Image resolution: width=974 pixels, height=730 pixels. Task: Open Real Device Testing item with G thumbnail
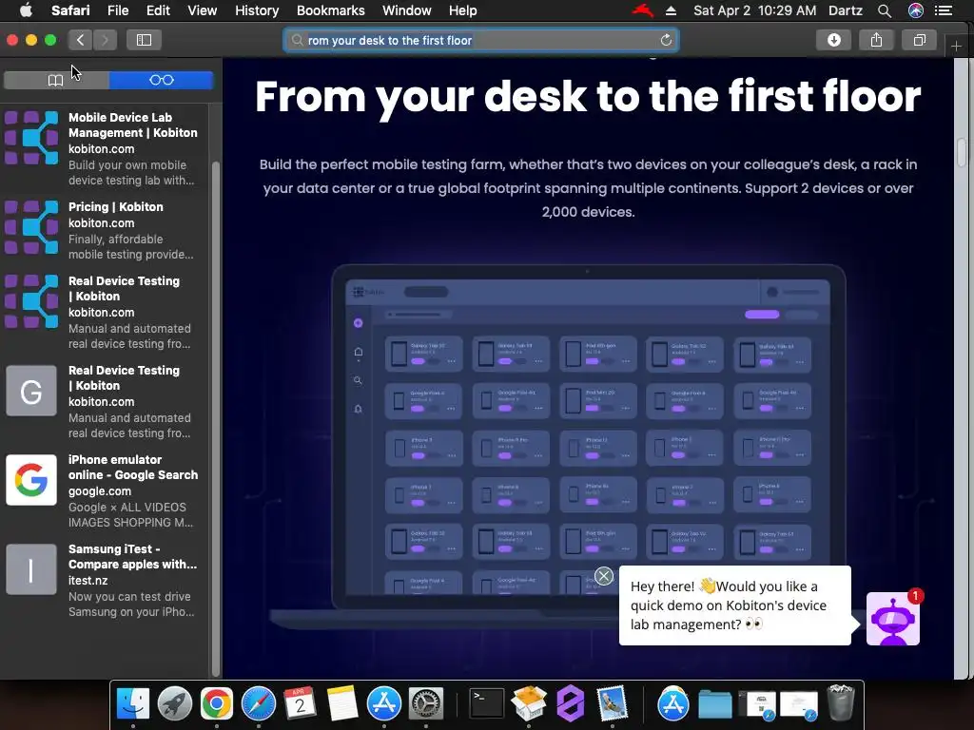click(x=105, y=402)
